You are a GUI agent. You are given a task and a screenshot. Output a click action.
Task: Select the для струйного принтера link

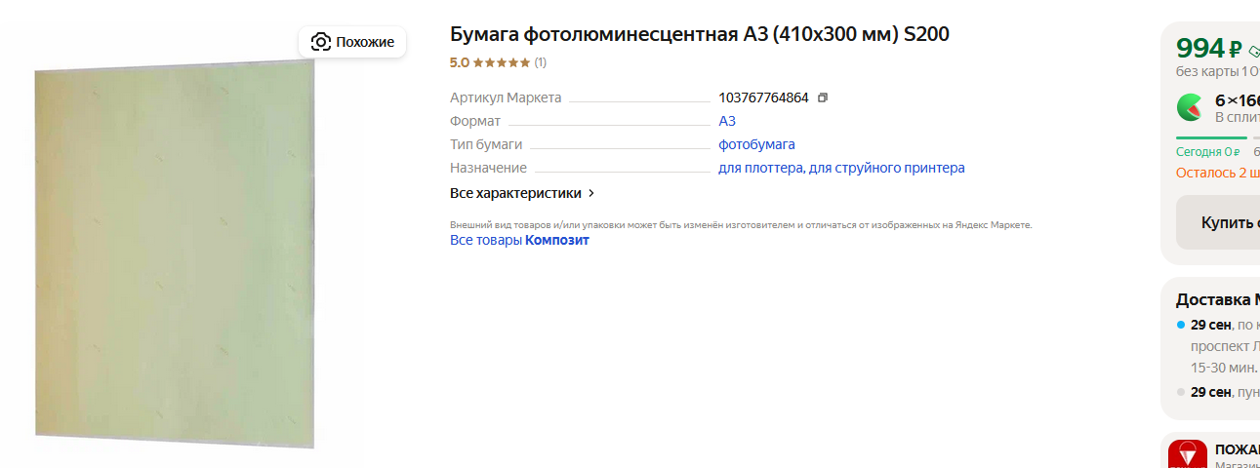click(x=888, y=168)
